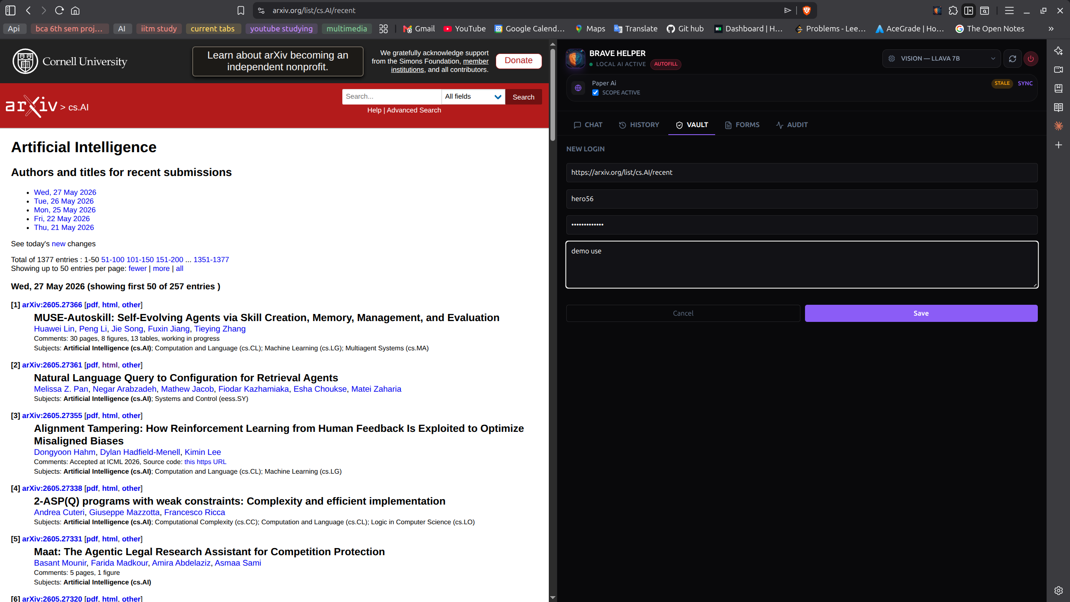Go back with the browser back arrow
This screenshot has width=1070, height=602.
tap(28, 10)
